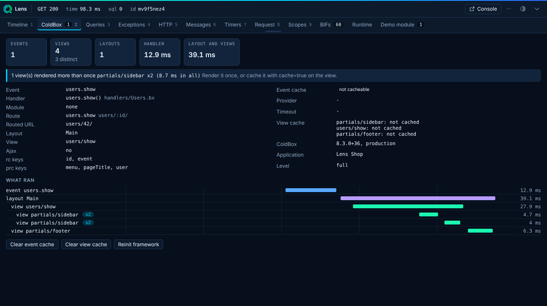This screenshot has width=547, height=306.
Task: Collapse the Lens panel with the chevron
Action: pyautogui.click(x=537, y=9)
